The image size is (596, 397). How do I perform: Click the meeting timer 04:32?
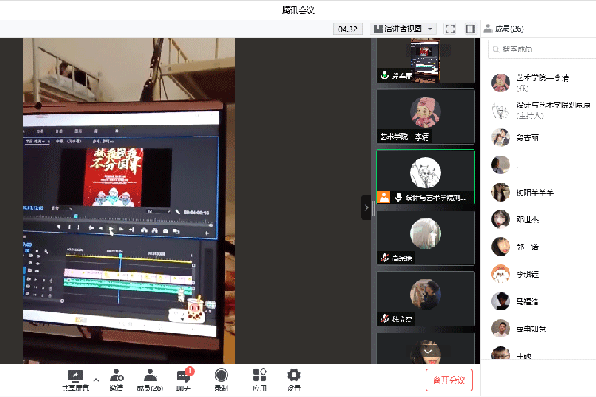pos(346,29)
